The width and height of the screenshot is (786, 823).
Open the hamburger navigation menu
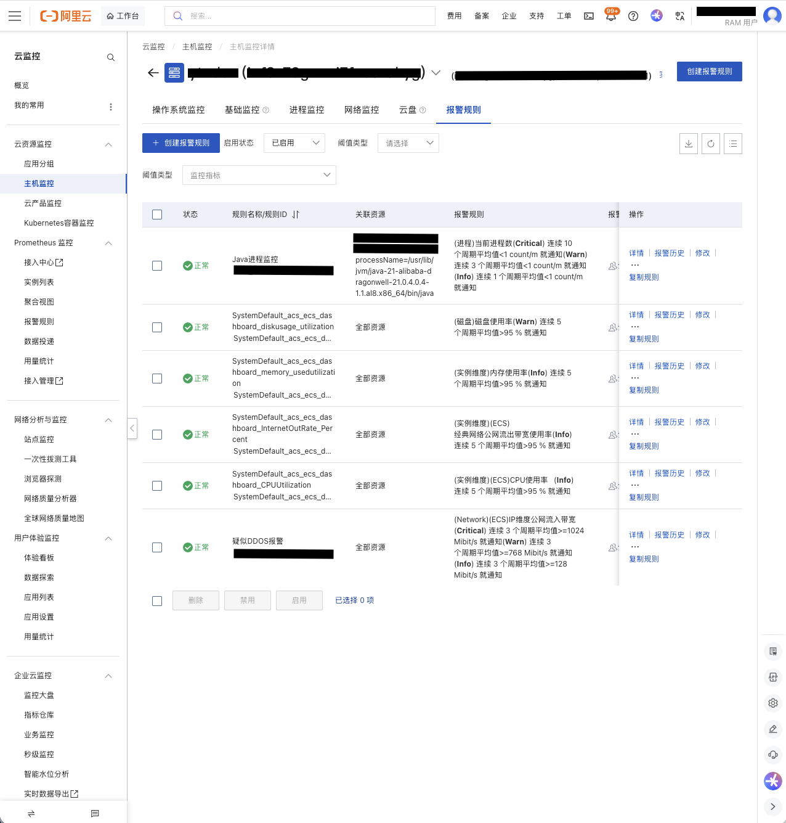click(15, 16)
